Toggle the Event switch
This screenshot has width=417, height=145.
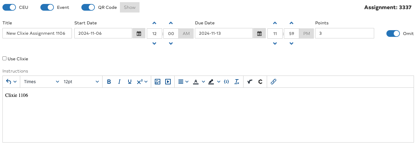point(47,7)
